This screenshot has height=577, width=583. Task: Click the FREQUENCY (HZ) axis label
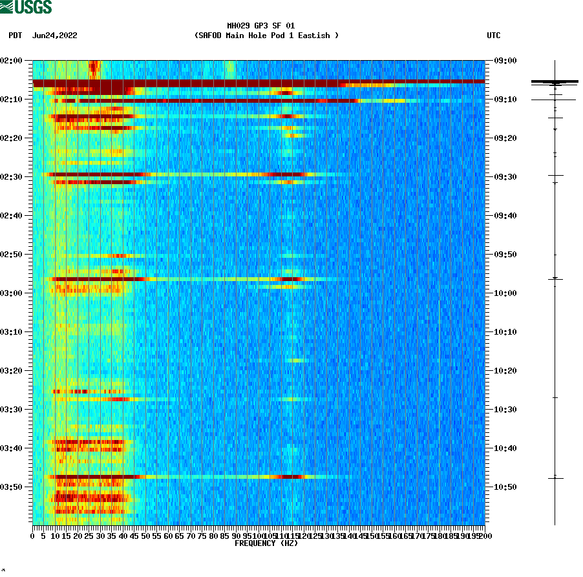pos(266,543)
